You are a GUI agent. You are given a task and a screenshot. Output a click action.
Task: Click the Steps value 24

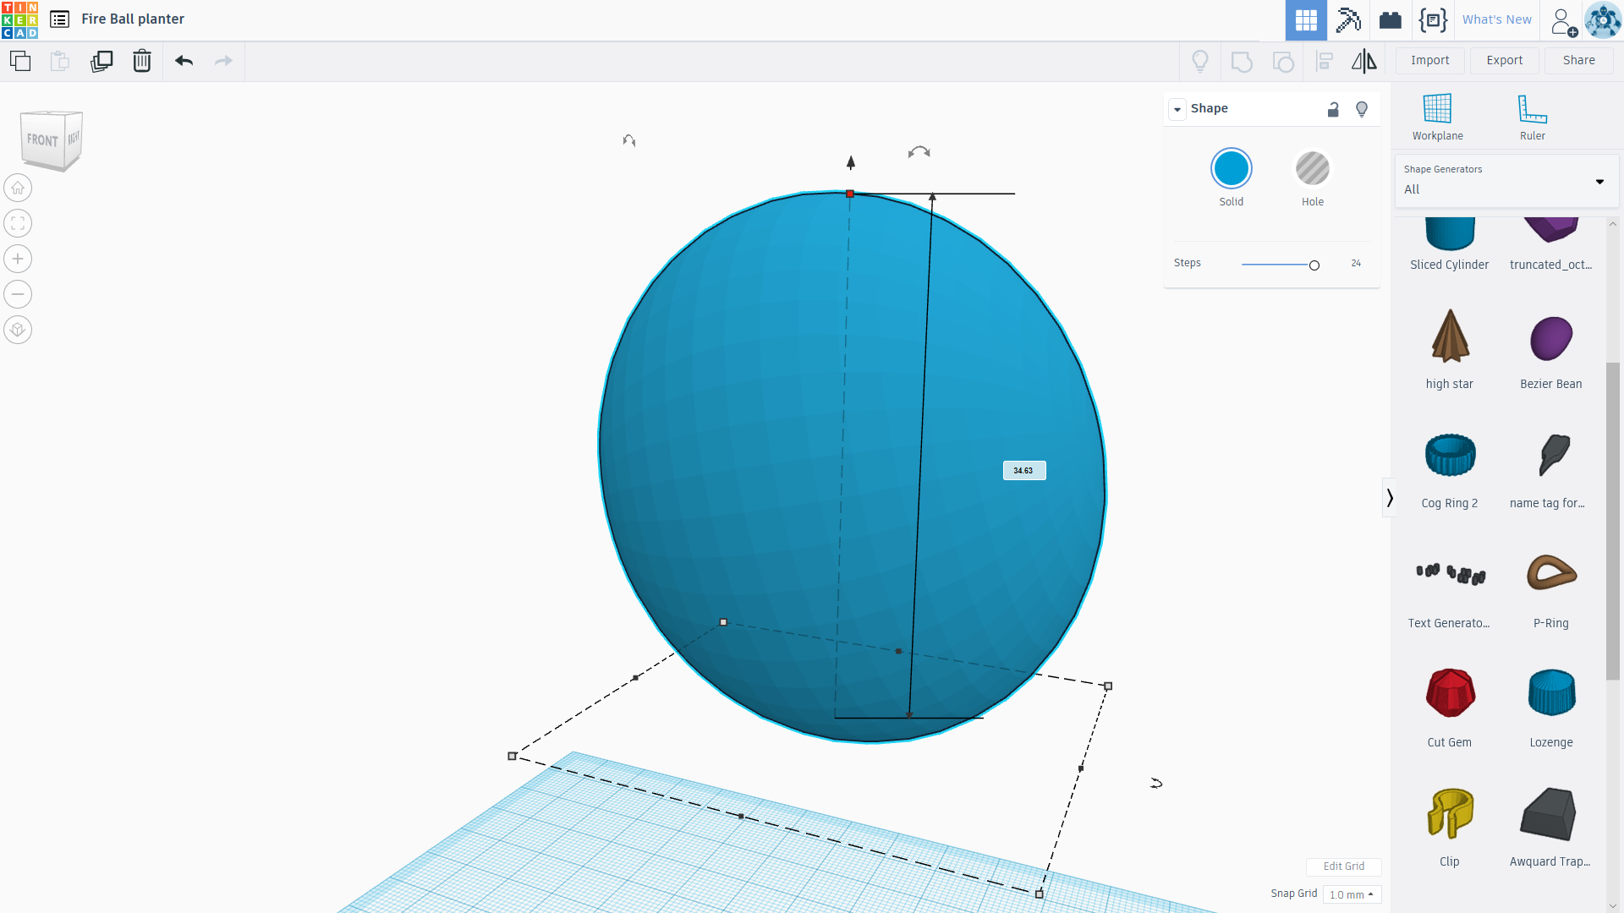click(x=1356, y=264)
